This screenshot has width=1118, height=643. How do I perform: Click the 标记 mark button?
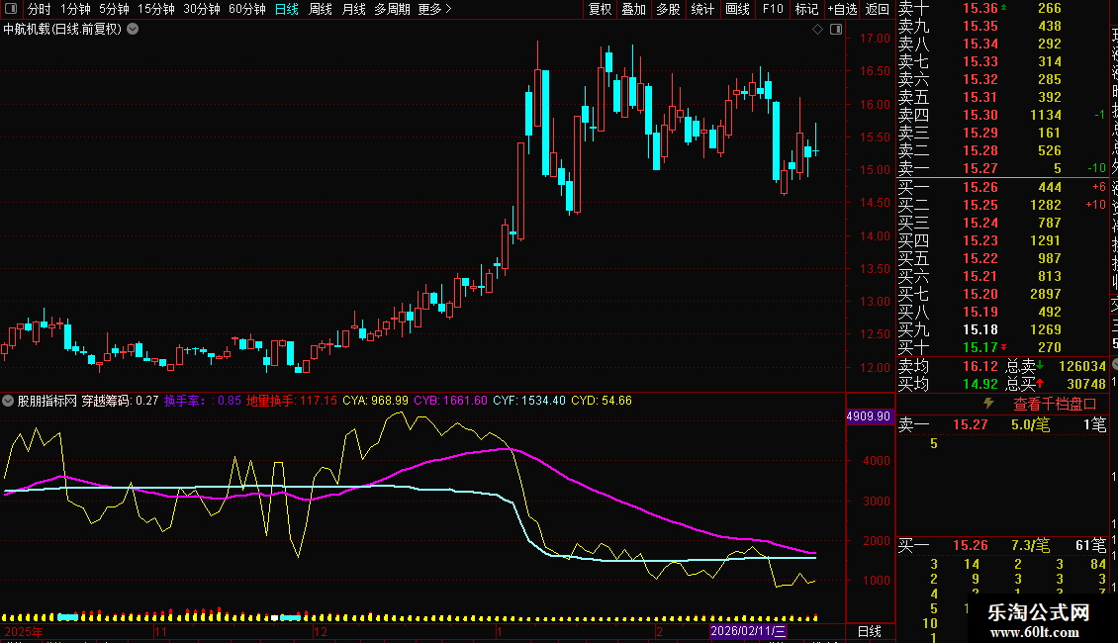(806, 9)
